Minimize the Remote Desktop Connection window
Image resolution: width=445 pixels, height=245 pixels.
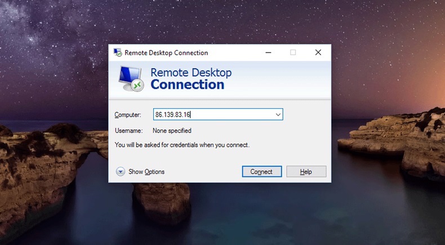268,52
